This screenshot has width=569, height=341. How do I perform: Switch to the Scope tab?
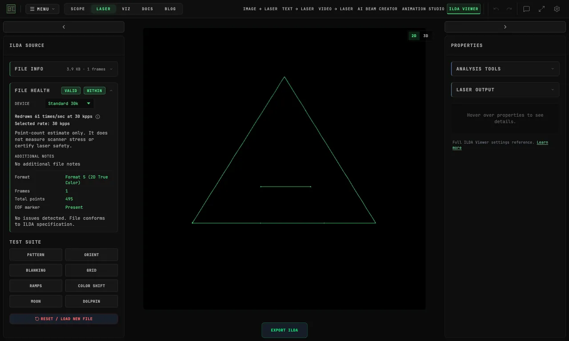pyautogui.click(x=78, y=9)
